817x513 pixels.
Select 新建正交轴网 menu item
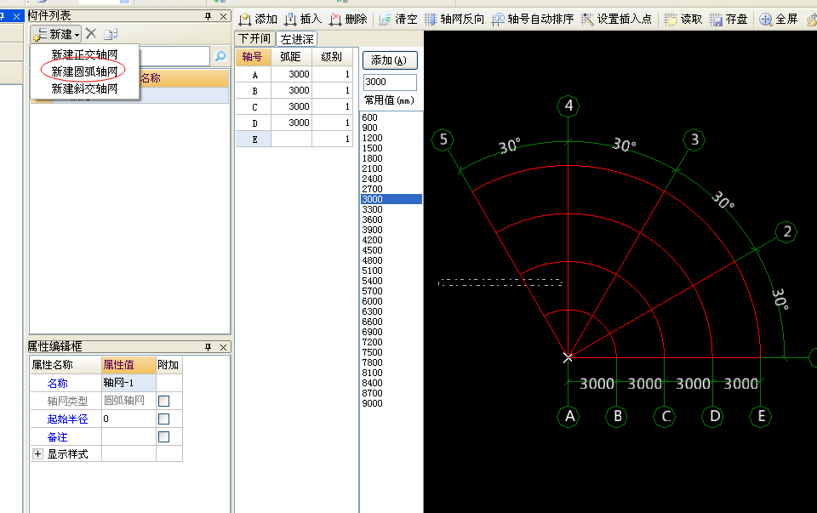[x=84, y=54]
